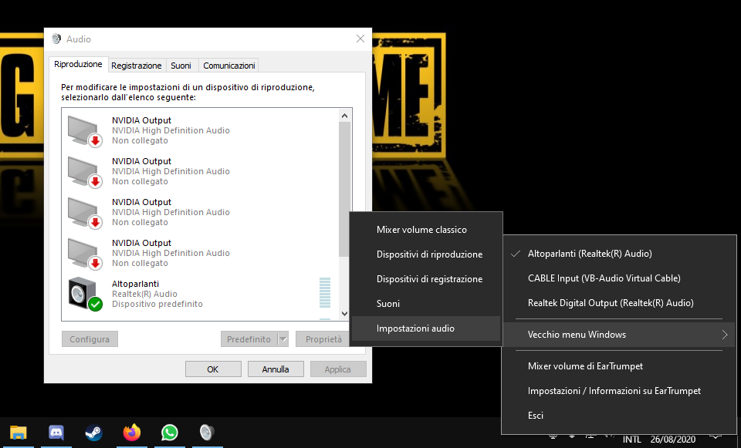Image resolution: width=741 pixels, height=448 pixels.
Task: Click the device list scrollbar thumb
Action: click(344, 189)
